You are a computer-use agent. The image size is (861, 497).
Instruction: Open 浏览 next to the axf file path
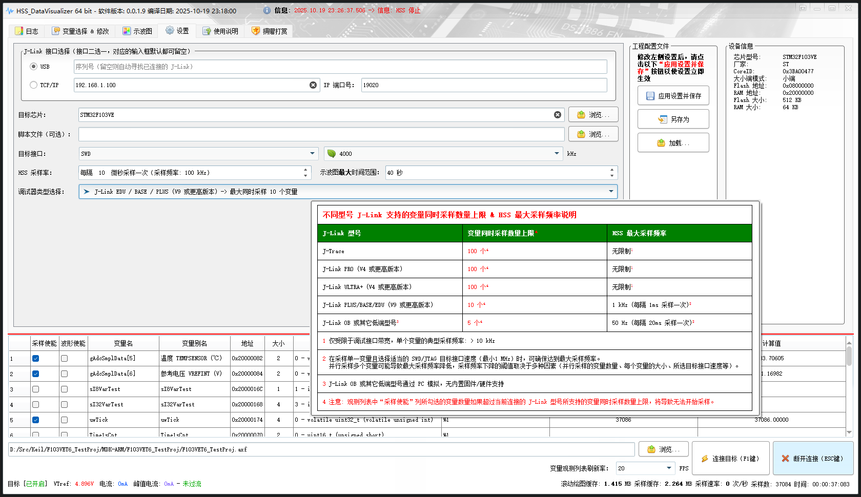pos(663,449)
